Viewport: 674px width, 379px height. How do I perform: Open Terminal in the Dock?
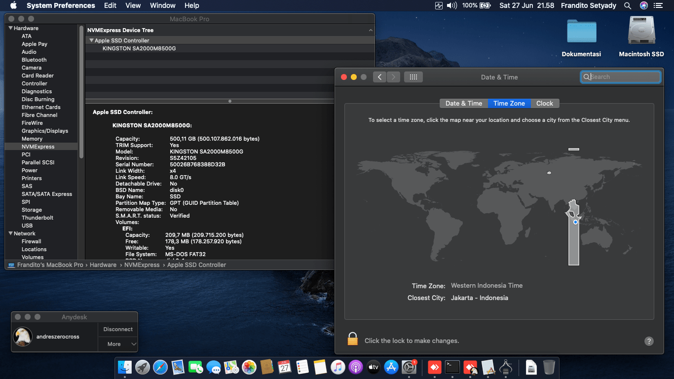click(x=452, y=367)
